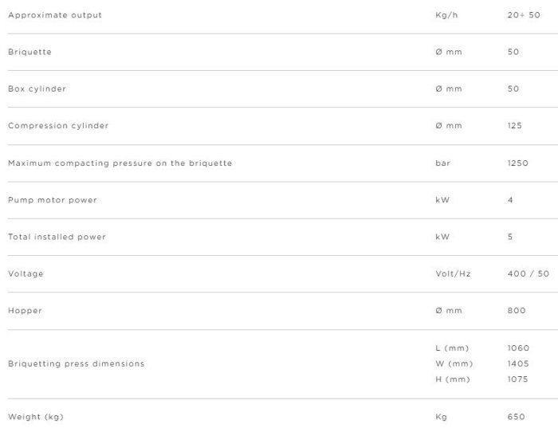Select the "Kg/h" unit text
This screenshot has width=558, height=428.
click(446, 15)
